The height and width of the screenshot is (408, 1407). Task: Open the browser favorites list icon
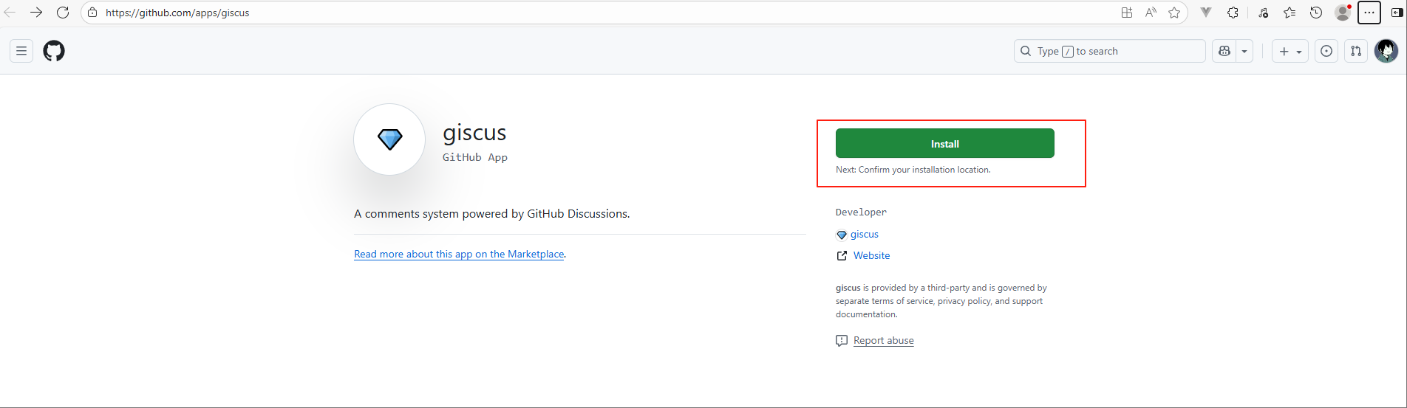1290,13
